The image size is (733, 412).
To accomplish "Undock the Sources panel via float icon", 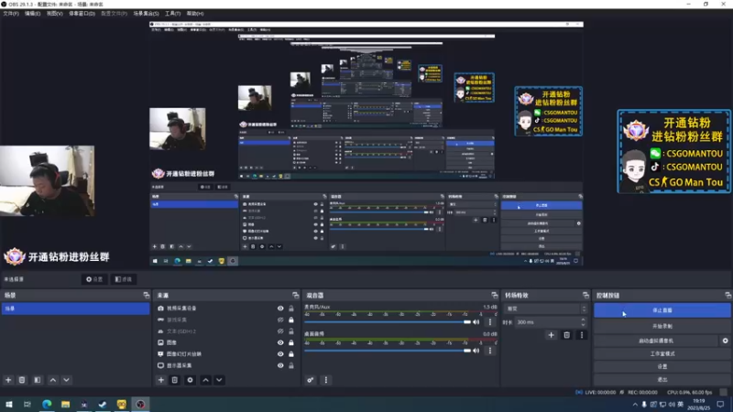I will pos(295,295).
